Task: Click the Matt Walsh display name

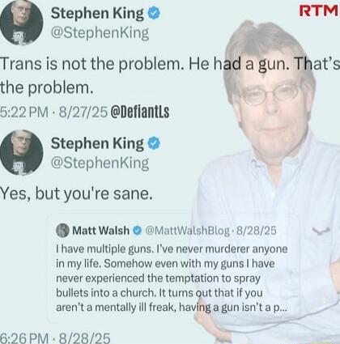Action: [101, 231]
